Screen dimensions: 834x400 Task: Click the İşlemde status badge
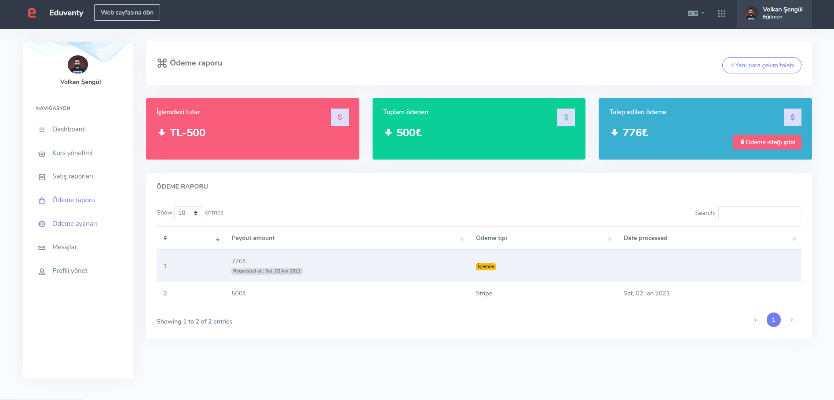point(486,266)
